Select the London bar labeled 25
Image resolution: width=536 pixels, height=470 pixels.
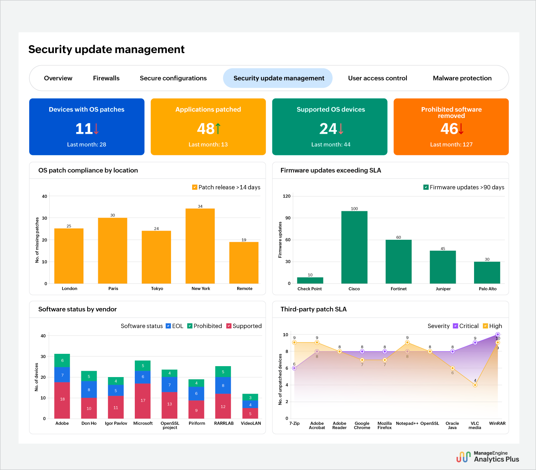coord(69,256)
